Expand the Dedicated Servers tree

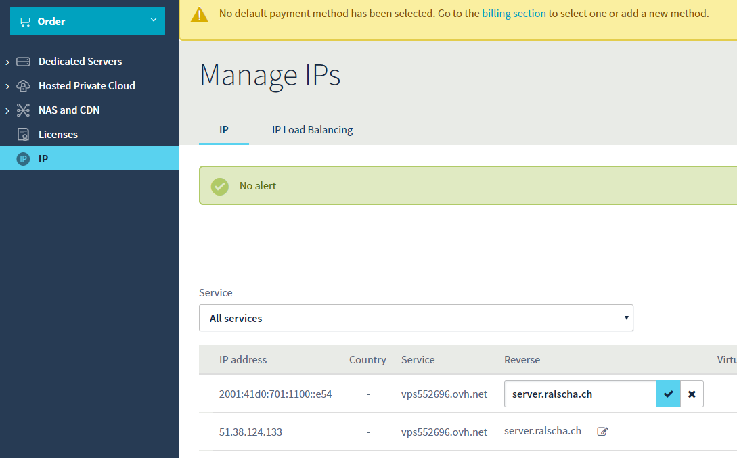coord(7,62)
